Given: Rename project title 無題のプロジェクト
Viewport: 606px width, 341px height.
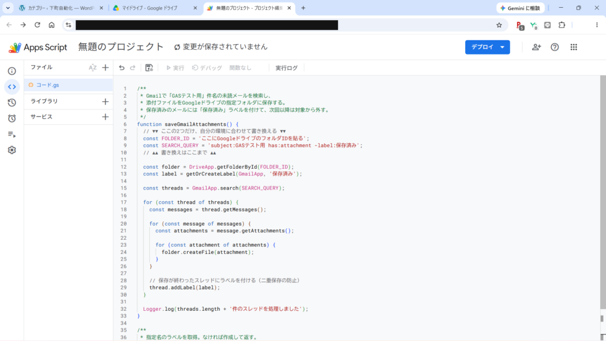Looking at the screenshot, I should [x=121, y=47].
